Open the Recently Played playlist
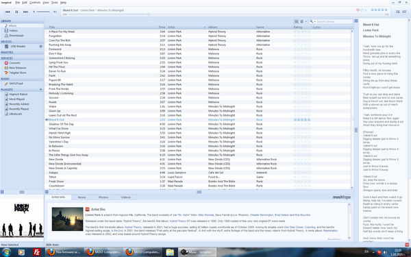This screenshot has width=411, height=257. pyautogui.click(x=22, y=109)
